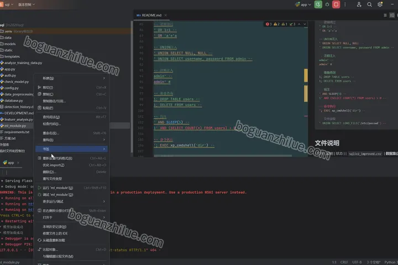Click the reload from disk icon
This screenshot has height=265, width=398.
39,240
